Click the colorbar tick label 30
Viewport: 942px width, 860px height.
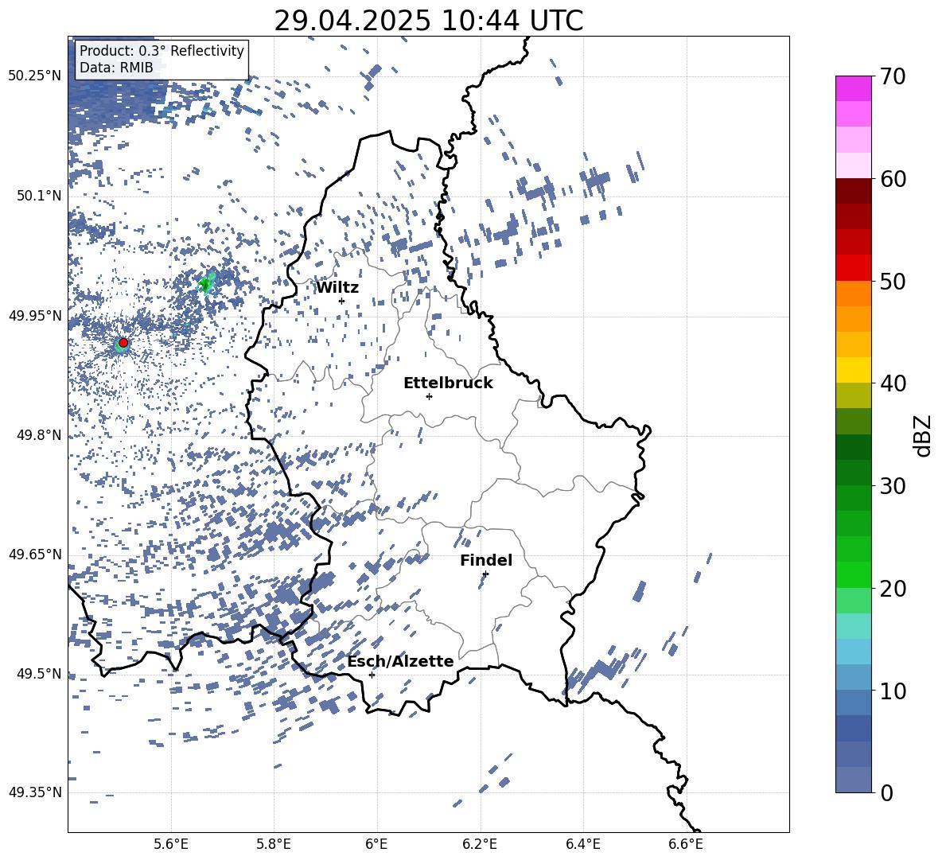[893, 486]
